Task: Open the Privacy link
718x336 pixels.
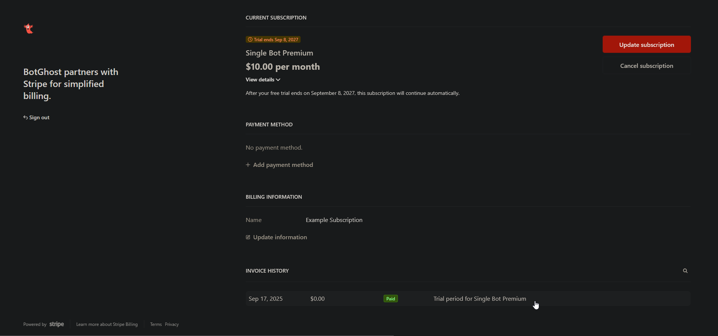Action: 172,324
